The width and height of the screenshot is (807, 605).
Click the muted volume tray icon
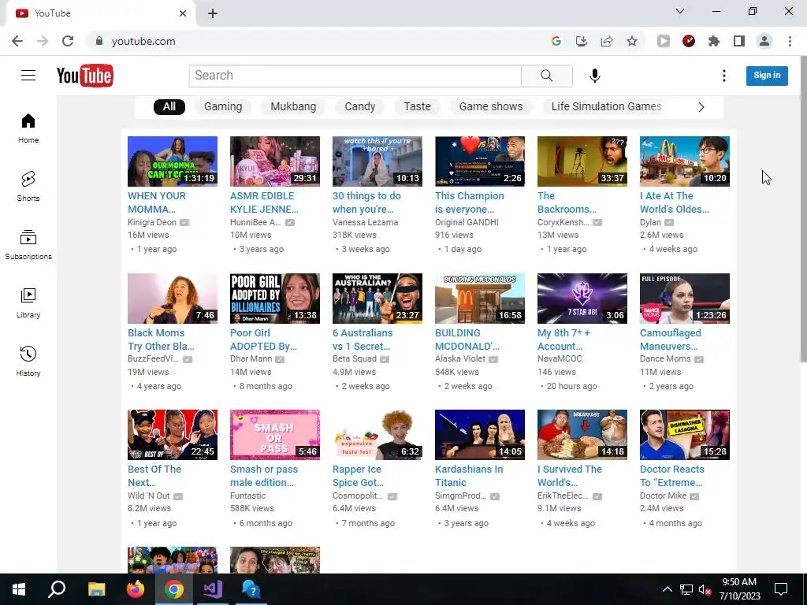pos(705,589)
